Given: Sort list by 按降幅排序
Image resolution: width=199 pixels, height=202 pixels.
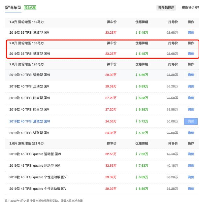Looking at the screenshot, I should click(166, 8).
